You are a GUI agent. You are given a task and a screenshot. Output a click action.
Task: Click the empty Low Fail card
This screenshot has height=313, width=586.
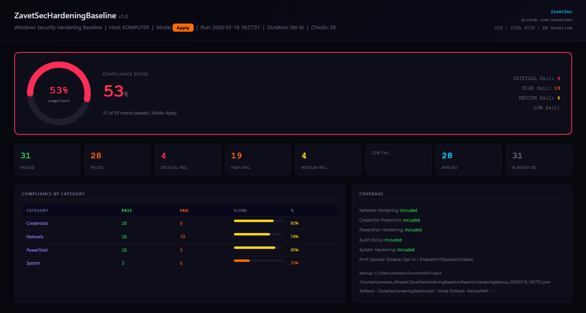coord(398,160)
